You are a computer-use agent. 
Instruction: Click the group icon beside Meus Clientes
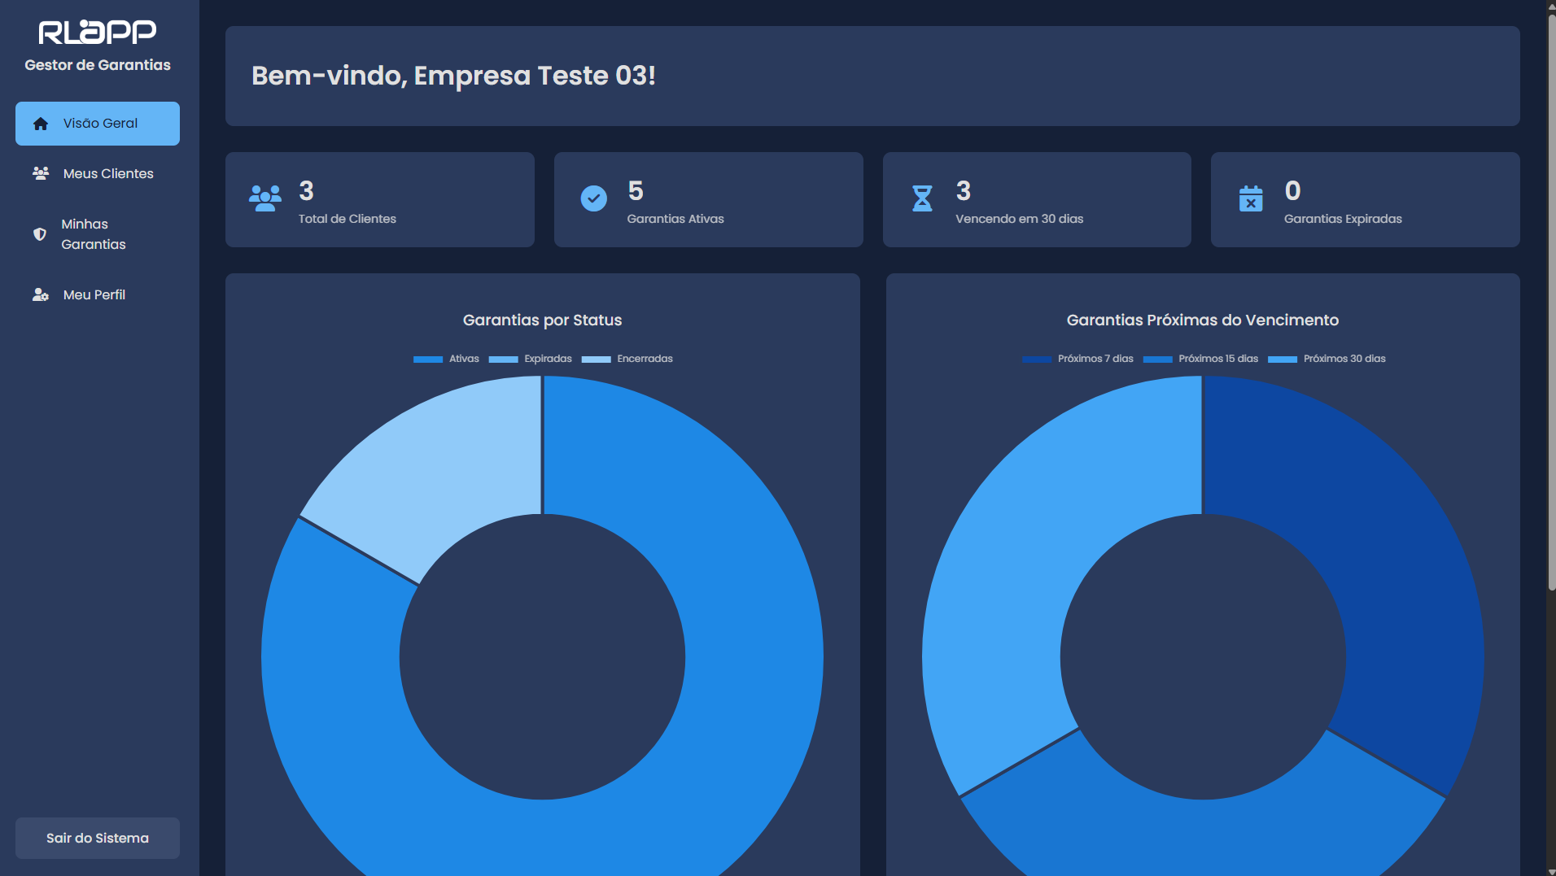coord(41,173)
